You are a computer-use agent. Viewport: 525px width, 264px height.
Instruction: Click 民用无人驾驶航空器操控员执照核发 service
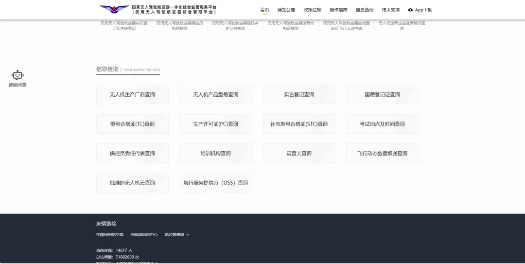pos(180,26)
